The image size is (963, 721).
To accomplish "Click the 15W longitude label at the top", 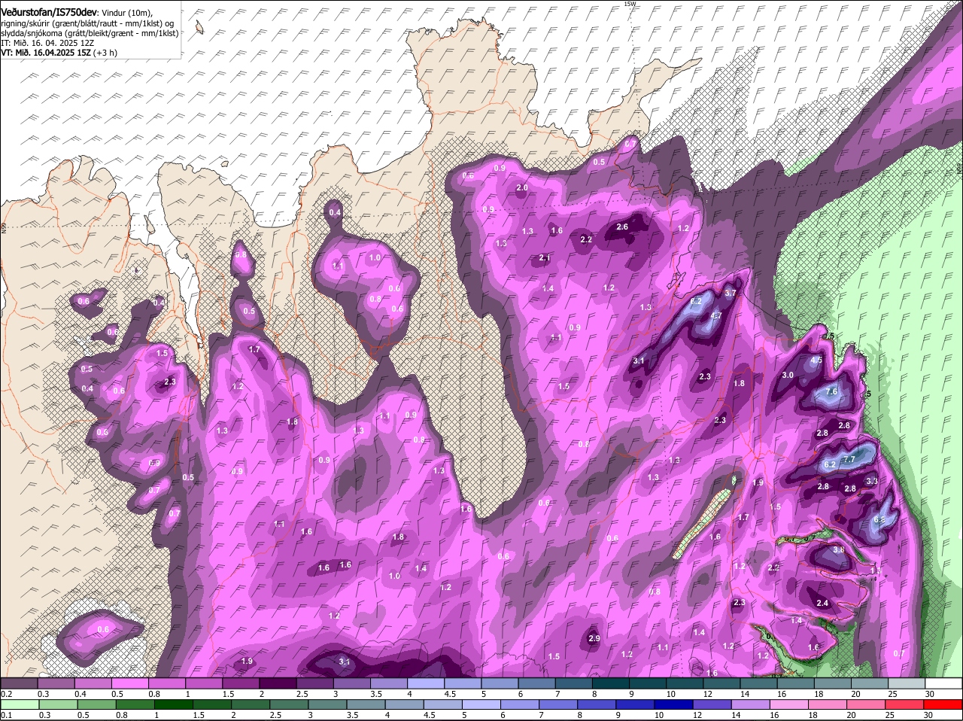I will 630,4.
